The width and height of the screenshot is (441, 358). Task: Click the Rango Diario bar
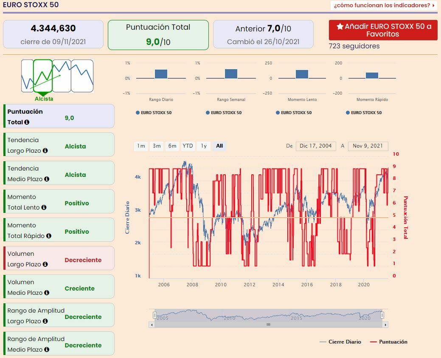coord(161,74)
